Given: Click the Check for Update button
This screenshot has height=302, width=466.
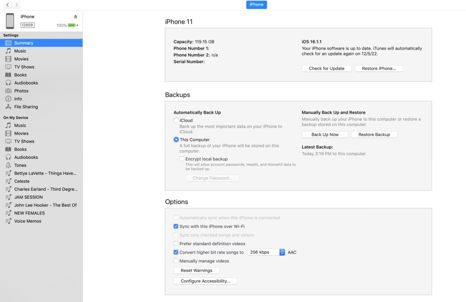Looking at the screenshot, I should point(326,69).
